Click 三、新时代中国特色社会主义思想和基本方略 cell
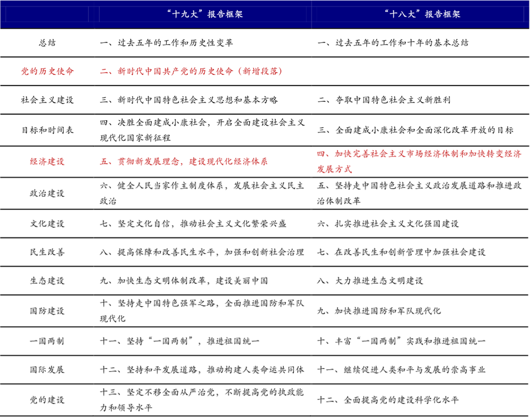Image resolution: width=530 pixels, height=417 pixels. [188, 100]
